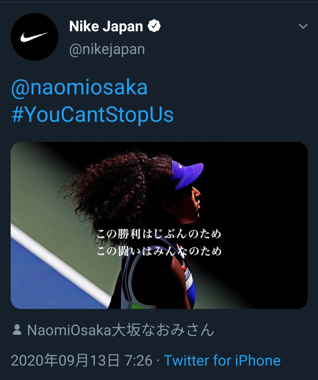Click the verified badge beside Nike Japan
318x380 pixels.
[x=154, y=26]
